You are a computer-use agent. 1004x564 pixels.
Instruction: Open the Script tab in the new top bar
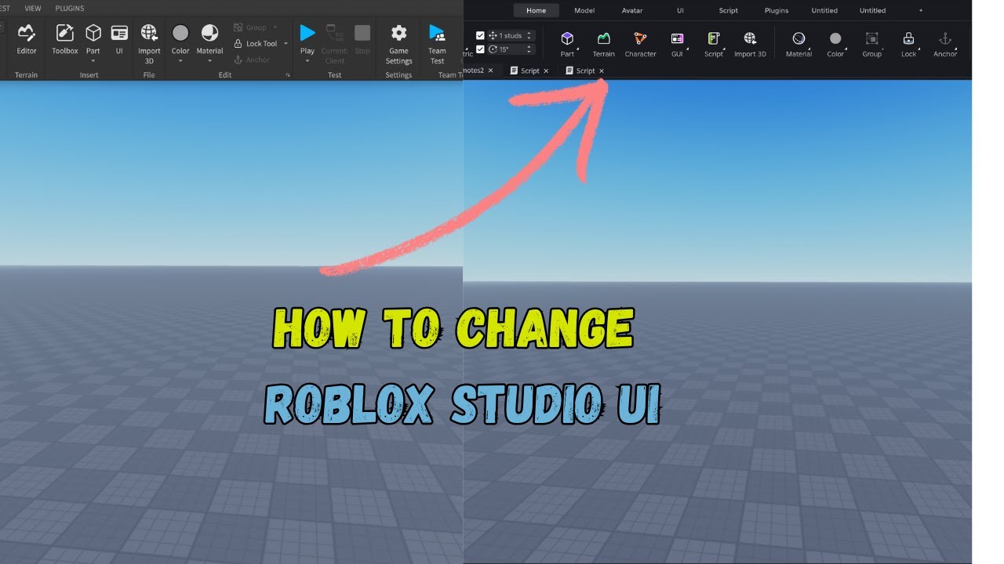(x=729, y=10)
